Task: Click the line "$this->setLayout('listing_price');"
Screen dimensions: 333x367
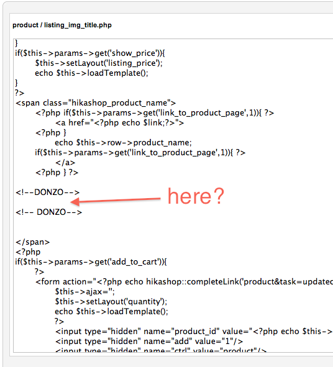Action: tap(99, 63)
